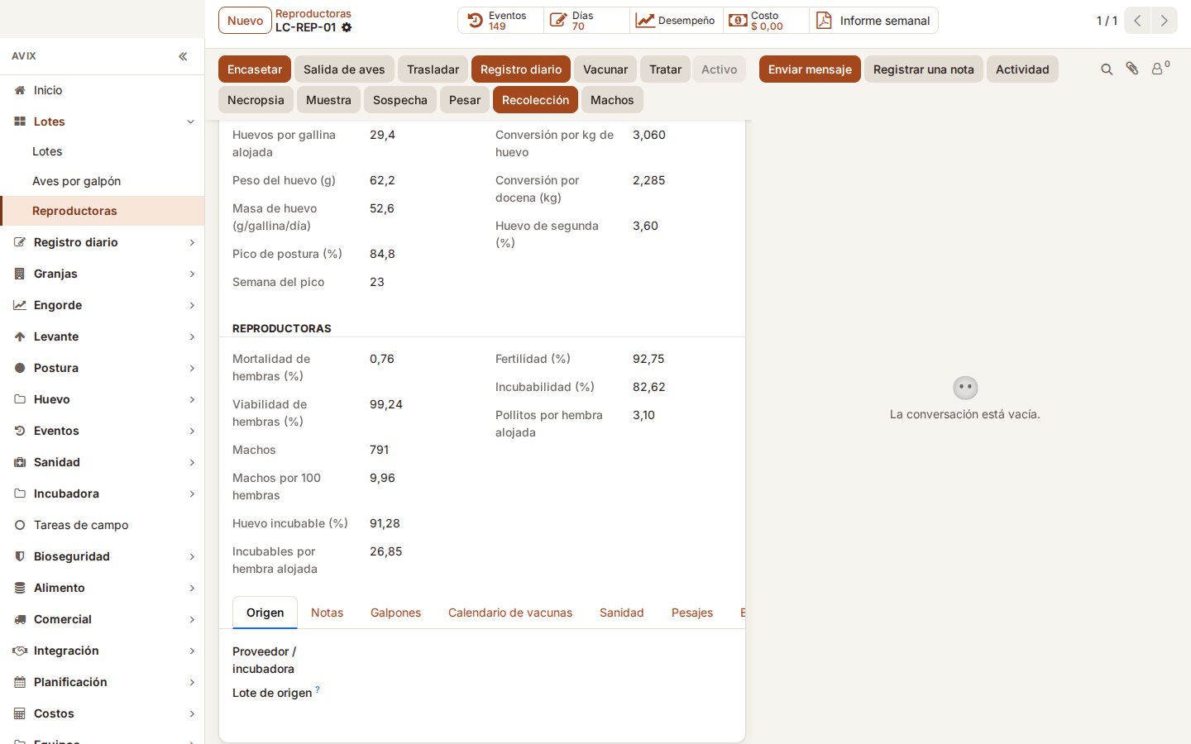Open the followers icon showing 0
This screenshot has height=744, width=1191.
pyautogui.click(x=1160, y=68)
